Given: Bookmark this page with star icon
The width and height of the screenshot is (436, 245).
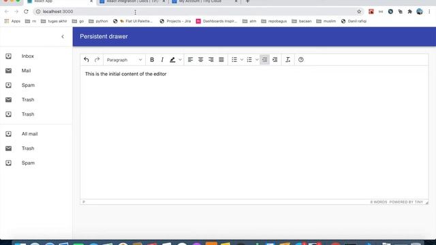Looking at the screenshot, I should click(x=359, y=12).
